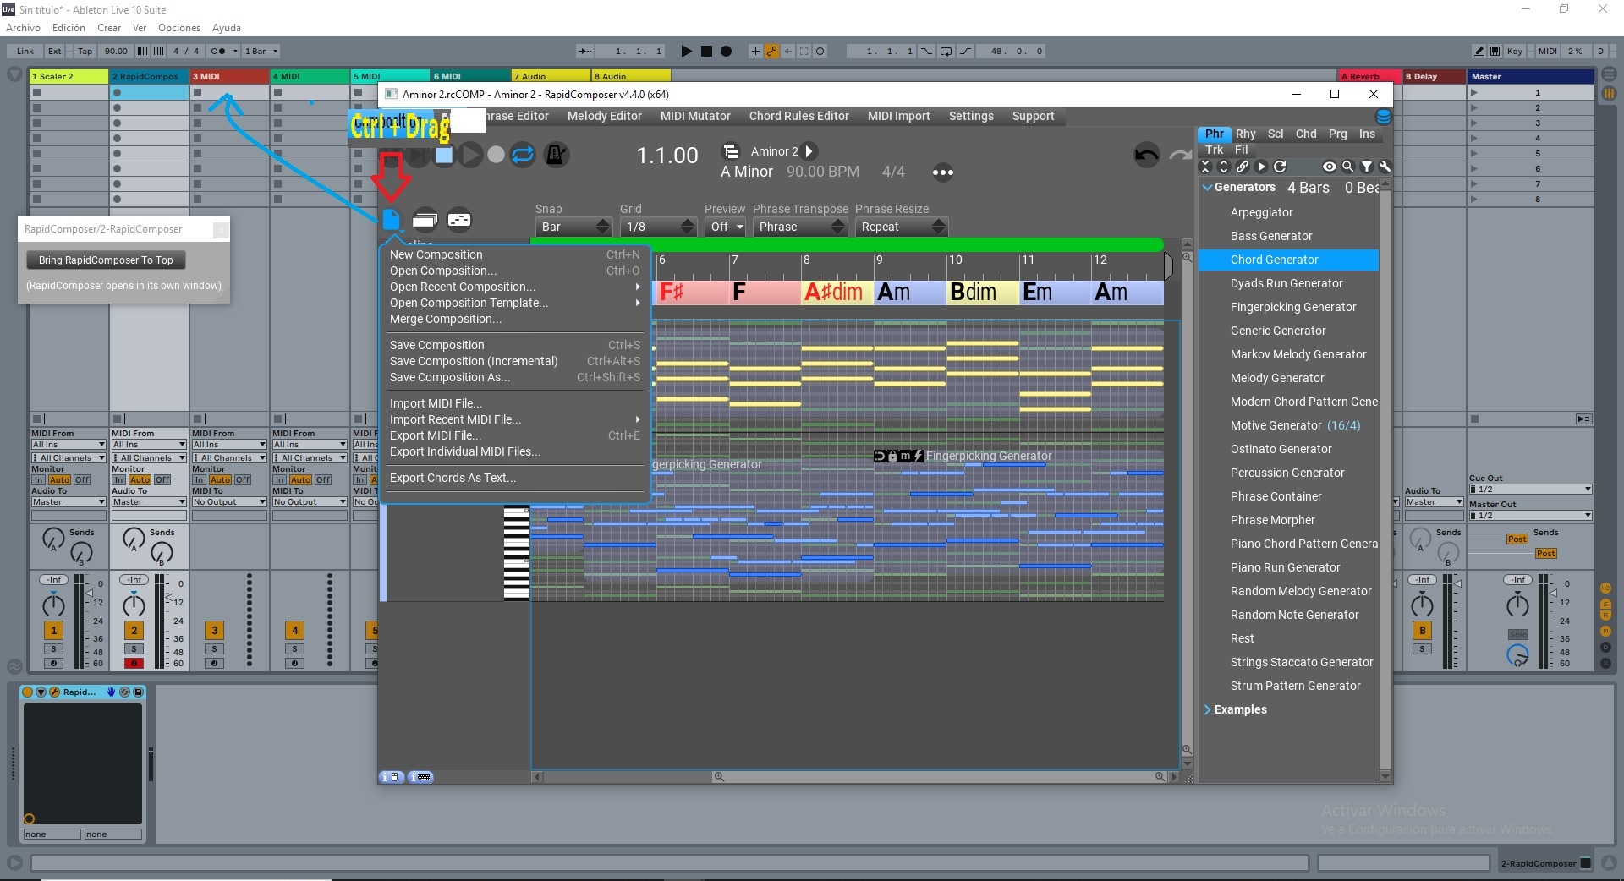Toggle Ableton automation arm button

pyautogui.click(x=771, y=52)
